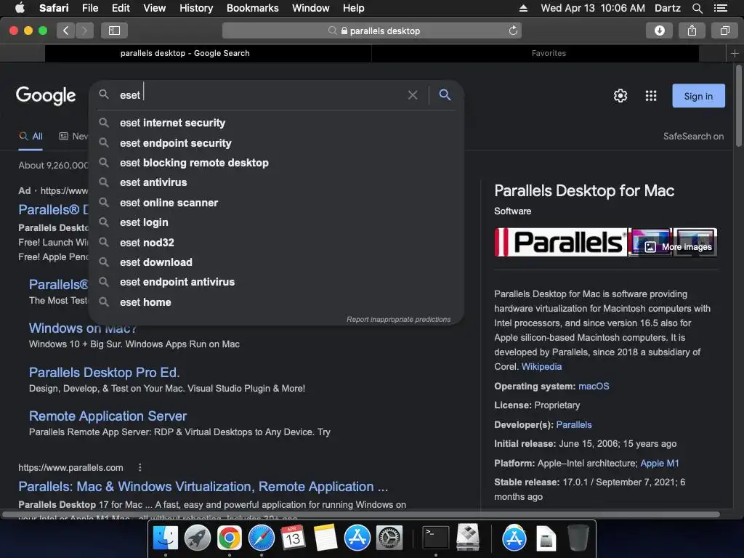Show tab overview button
This screenshot has height=558, width=744.
(x=724, y=31)
